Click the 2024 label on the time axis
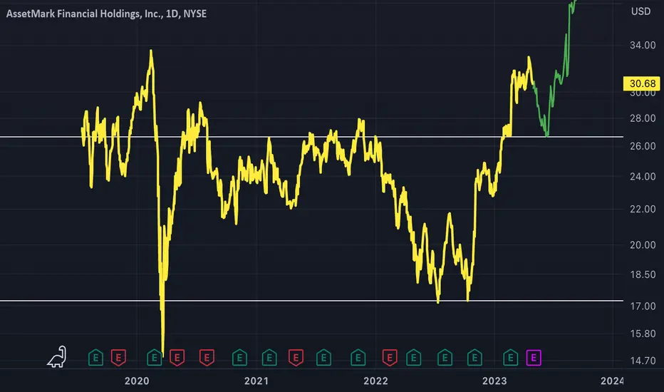 tap(612, 381)
